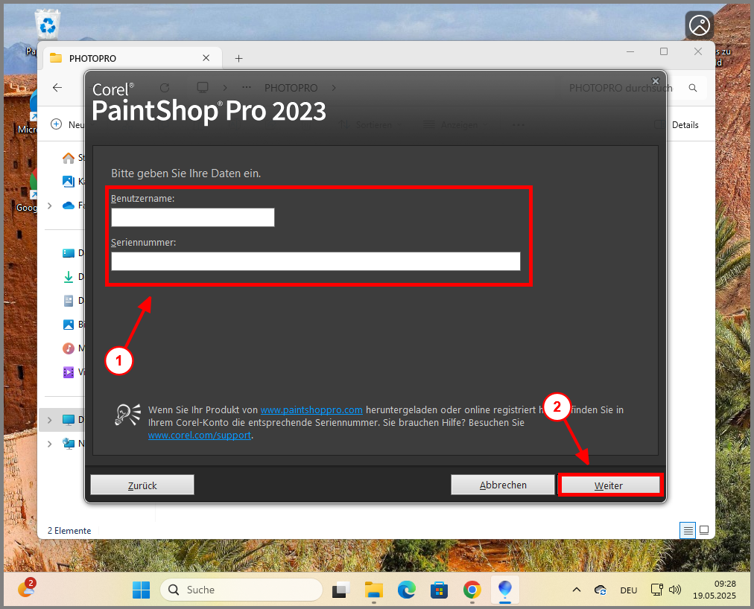Open the Sortieren dropdown
The width and height of the screenshot is (754, 609).
coord(375,124)
